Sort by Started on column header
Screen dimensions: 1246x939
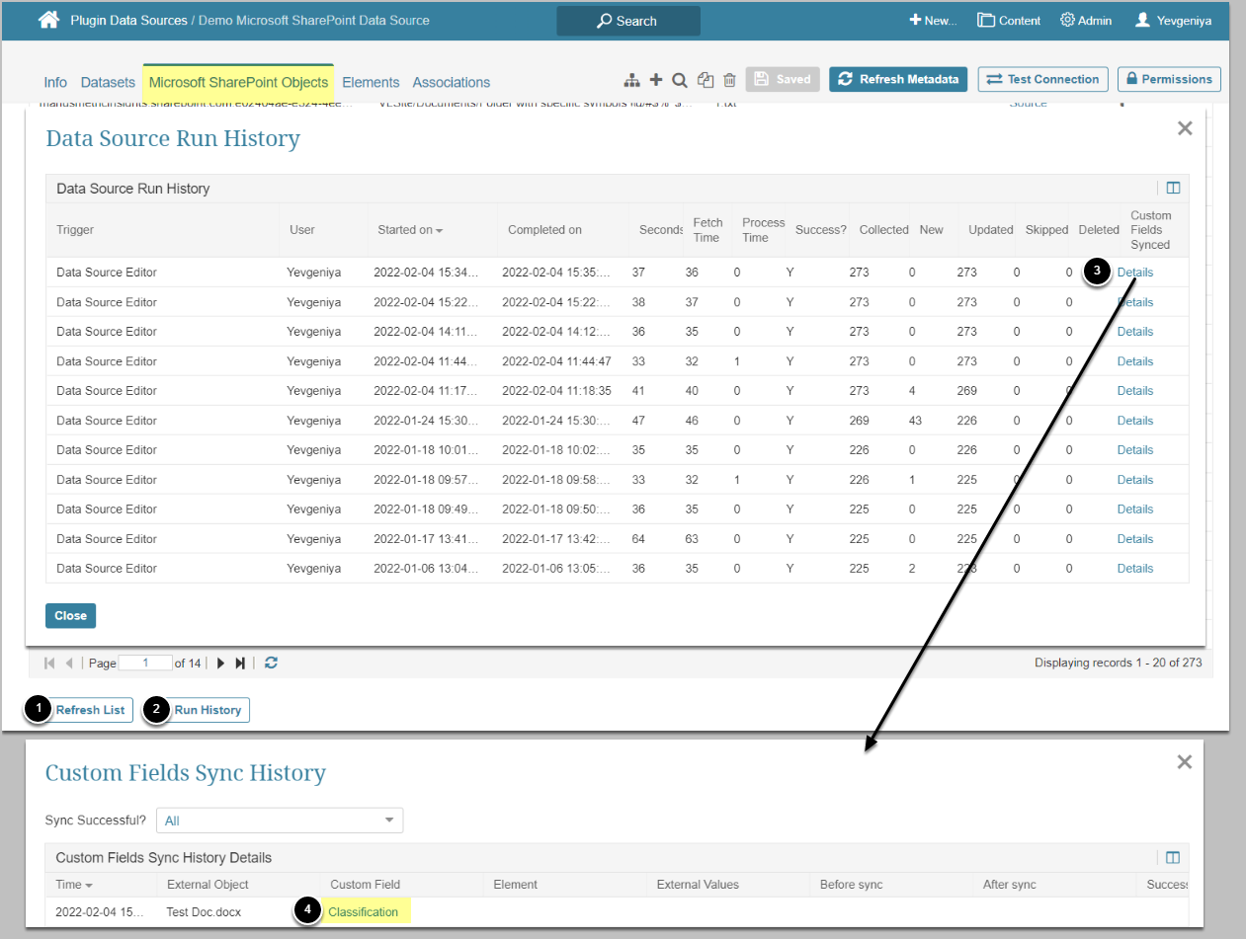coord(409,230)
